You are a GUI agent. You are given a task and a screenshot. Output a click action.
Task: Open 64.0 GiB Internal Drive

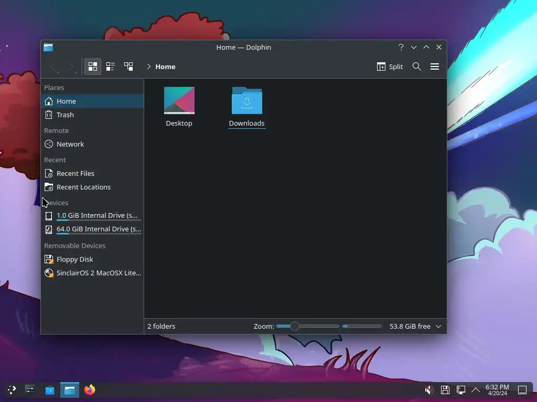(x=92, y=229)
